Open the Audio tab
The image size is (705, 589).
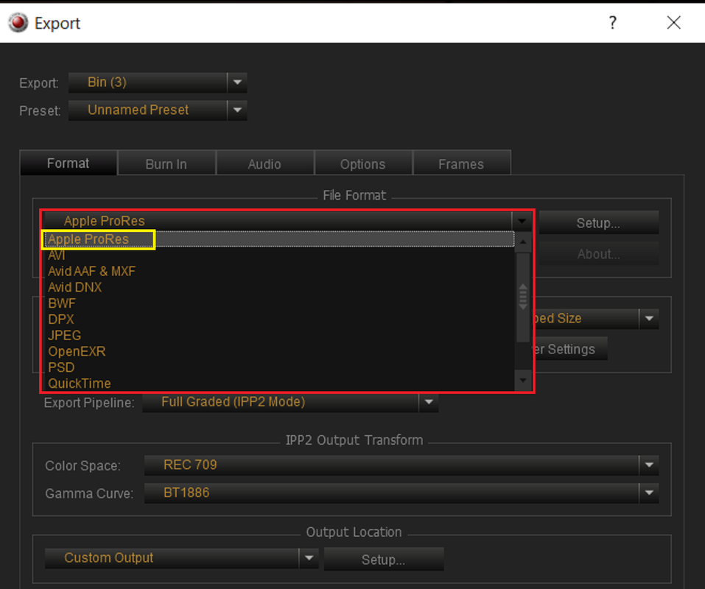264,164
